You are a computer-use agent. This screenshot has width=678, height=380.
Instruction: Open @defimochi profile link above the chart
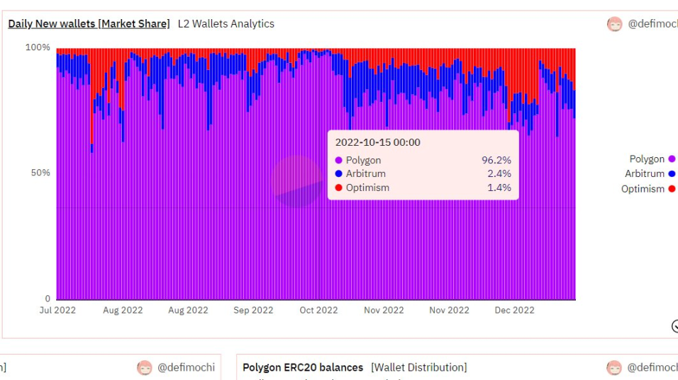point(652,24)
